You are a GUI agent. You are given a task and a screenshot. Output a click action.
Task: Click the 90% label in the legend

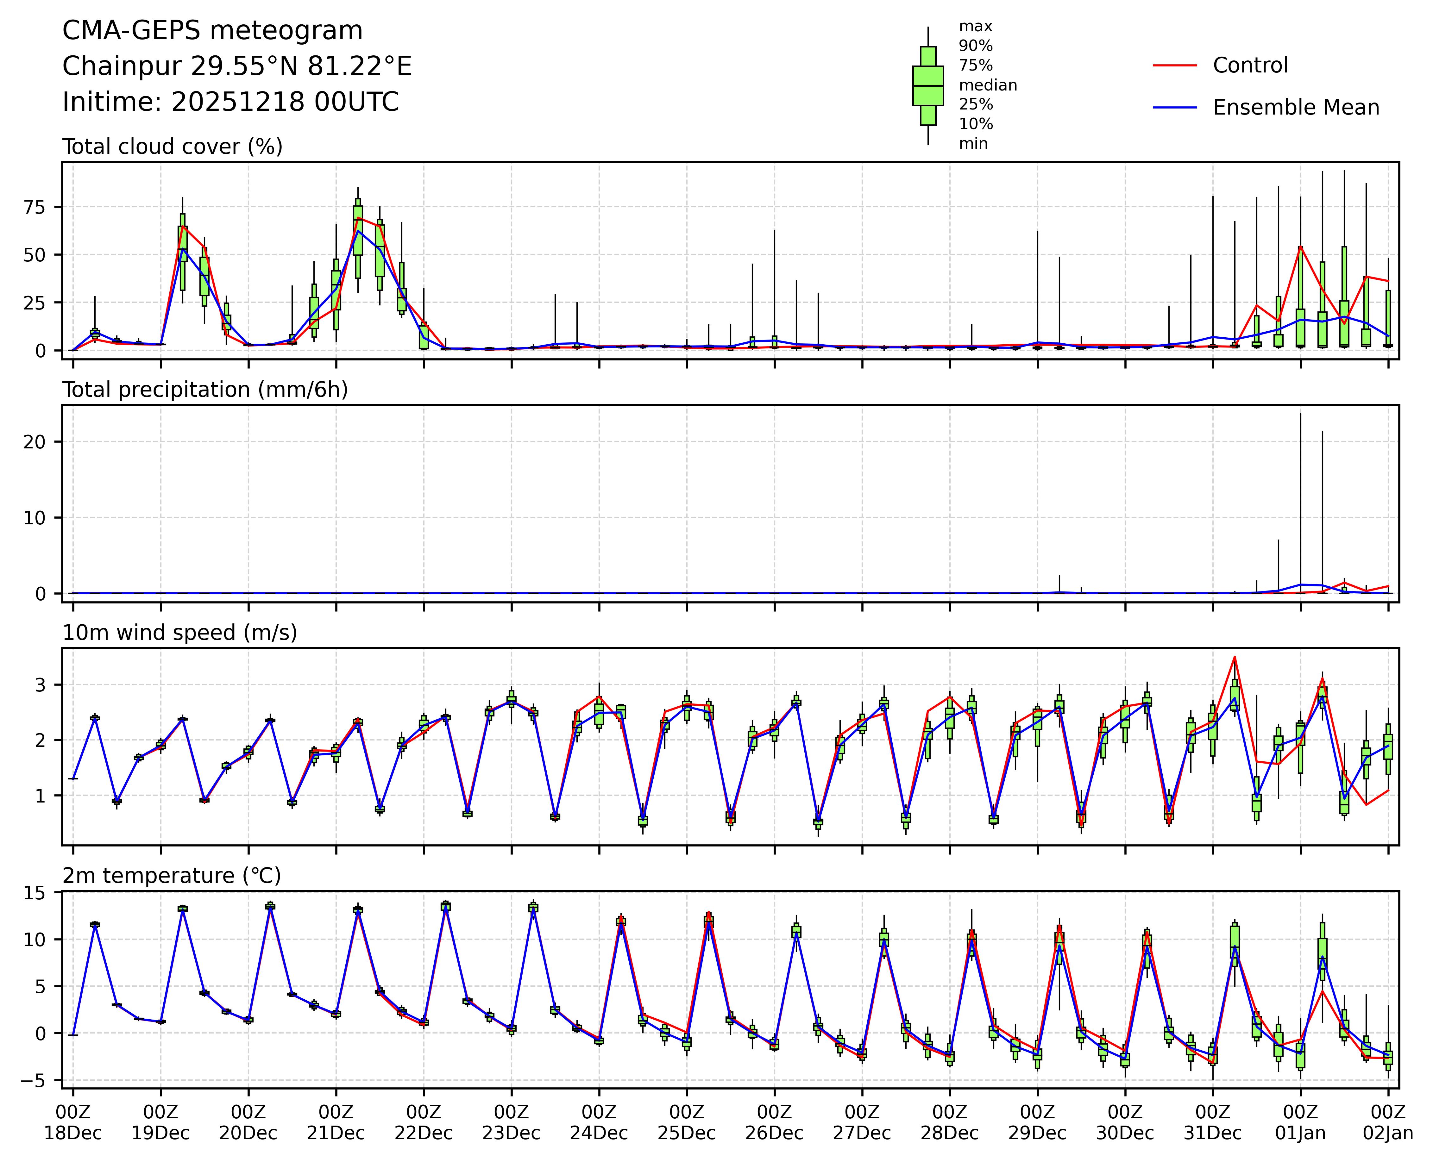[976, 46]
